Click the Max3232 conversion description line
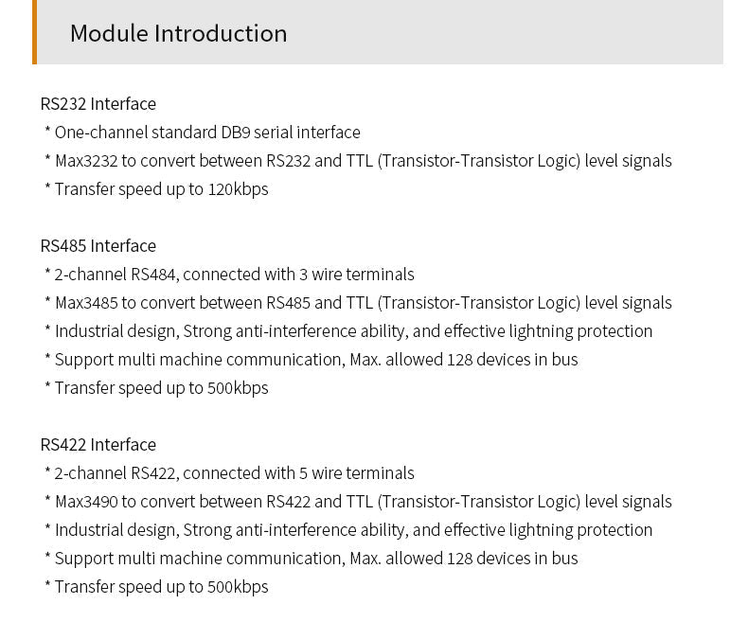The height and width of the screenshot is (622, 748). click(x=358, y=161)
